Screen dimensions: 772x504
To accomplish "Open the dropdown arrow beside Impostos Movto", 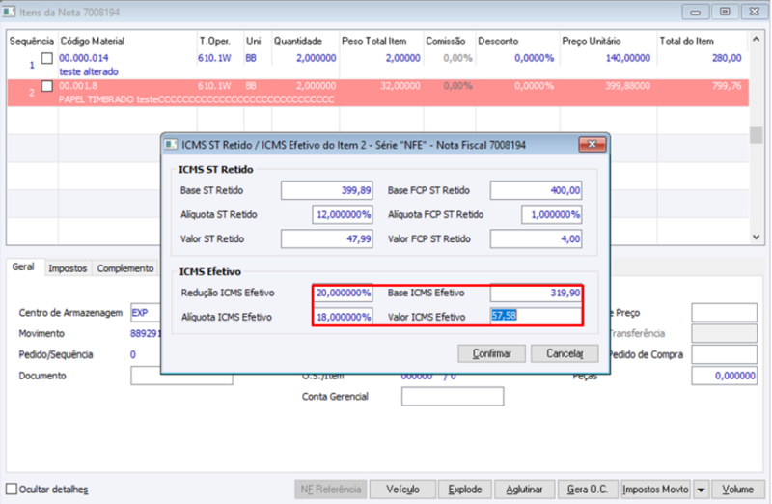I will click(701, 490).
